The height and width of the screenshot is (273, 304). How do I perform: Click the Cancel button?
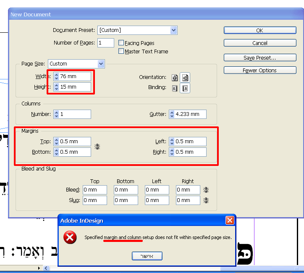coord(260,43)
